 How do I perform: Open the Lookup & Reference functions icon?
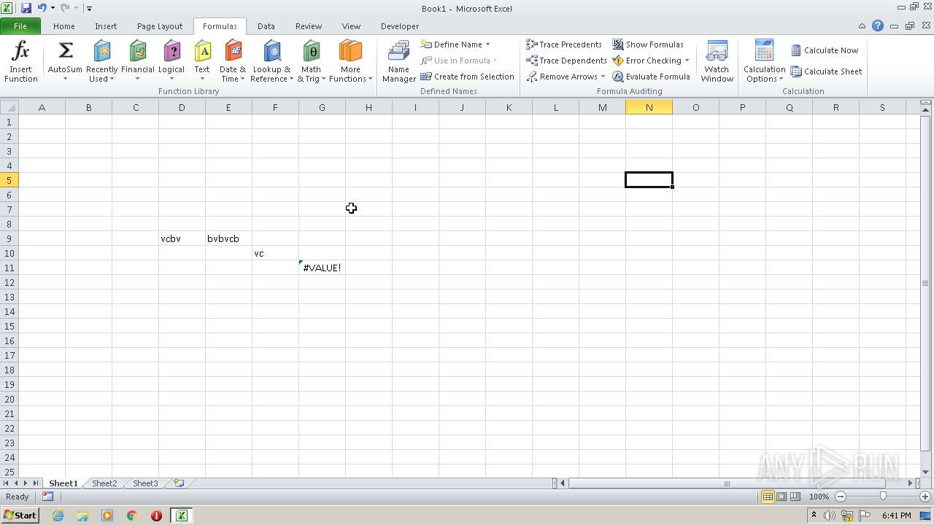pyautogui.click(x=271, y=51)
